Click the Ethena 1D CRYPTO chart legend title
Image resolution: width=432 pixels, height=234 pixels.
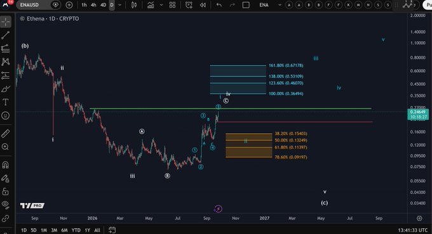point(53,18)
